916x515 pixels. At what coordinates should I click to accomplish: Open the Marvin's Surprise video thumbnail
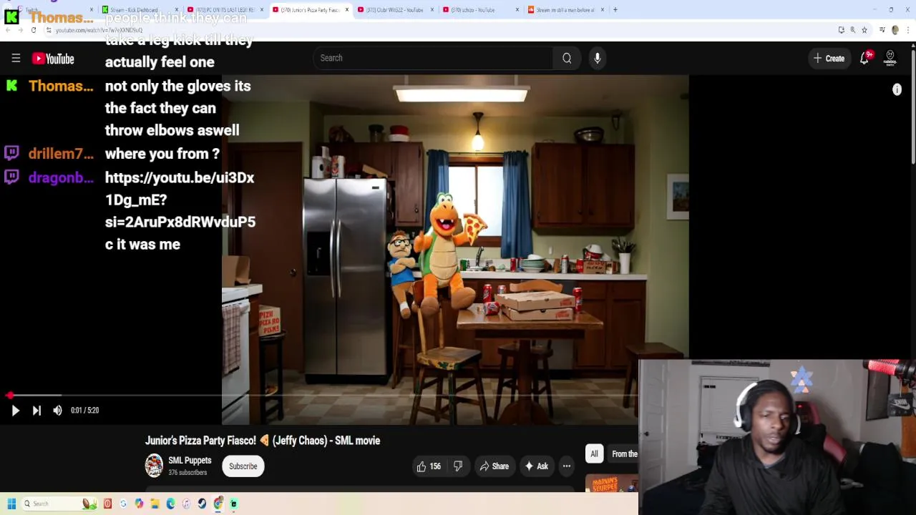pyautogui.click(x=612, y=484)
